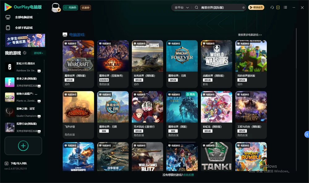Image resolution: width=309 pixels, height=183 pixels.
Task: Click the 点击反馈 feedback link
Action: pyautogui.click(x=188, y=175)
